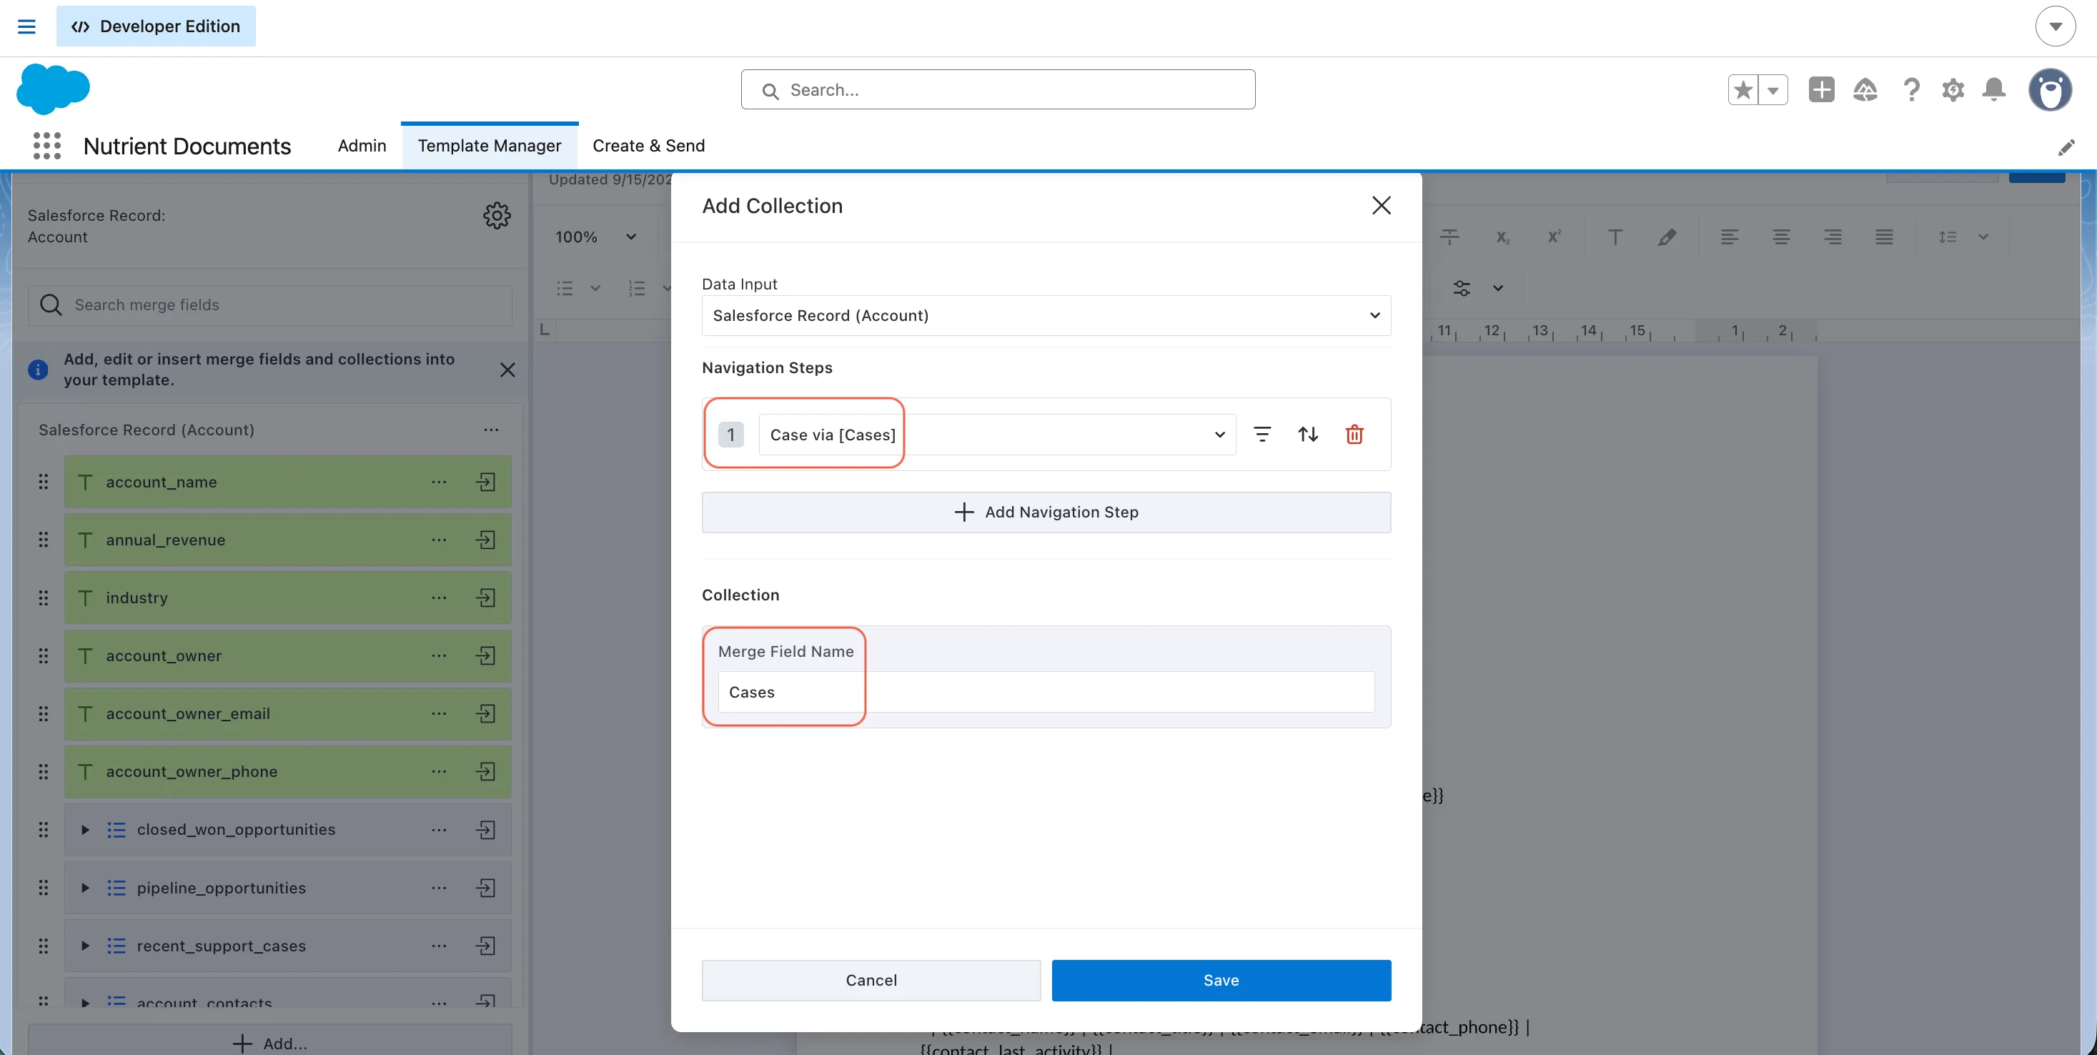Delete navigation step 1
The width and height of the screenshot is (2097, 1055).
coord(1354,434)
